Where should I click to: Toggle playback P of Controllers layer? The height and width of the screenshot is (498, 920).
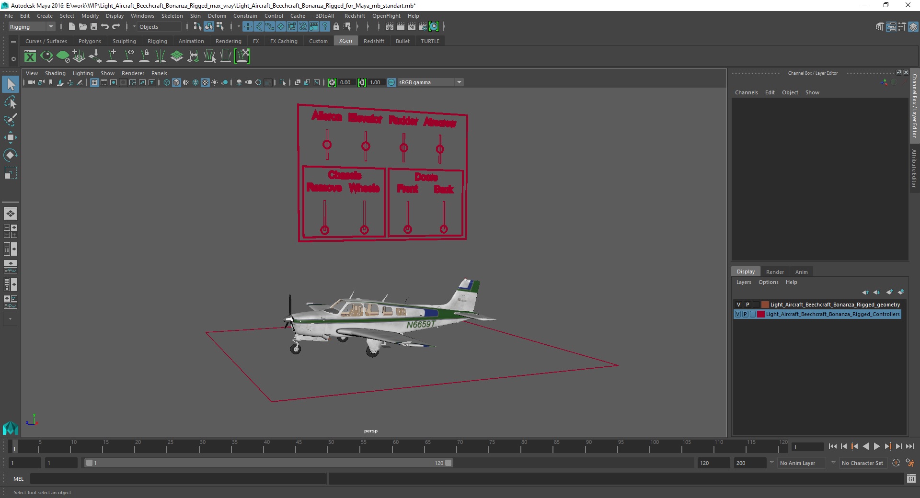pyautogui.click(x=745, y=314)
